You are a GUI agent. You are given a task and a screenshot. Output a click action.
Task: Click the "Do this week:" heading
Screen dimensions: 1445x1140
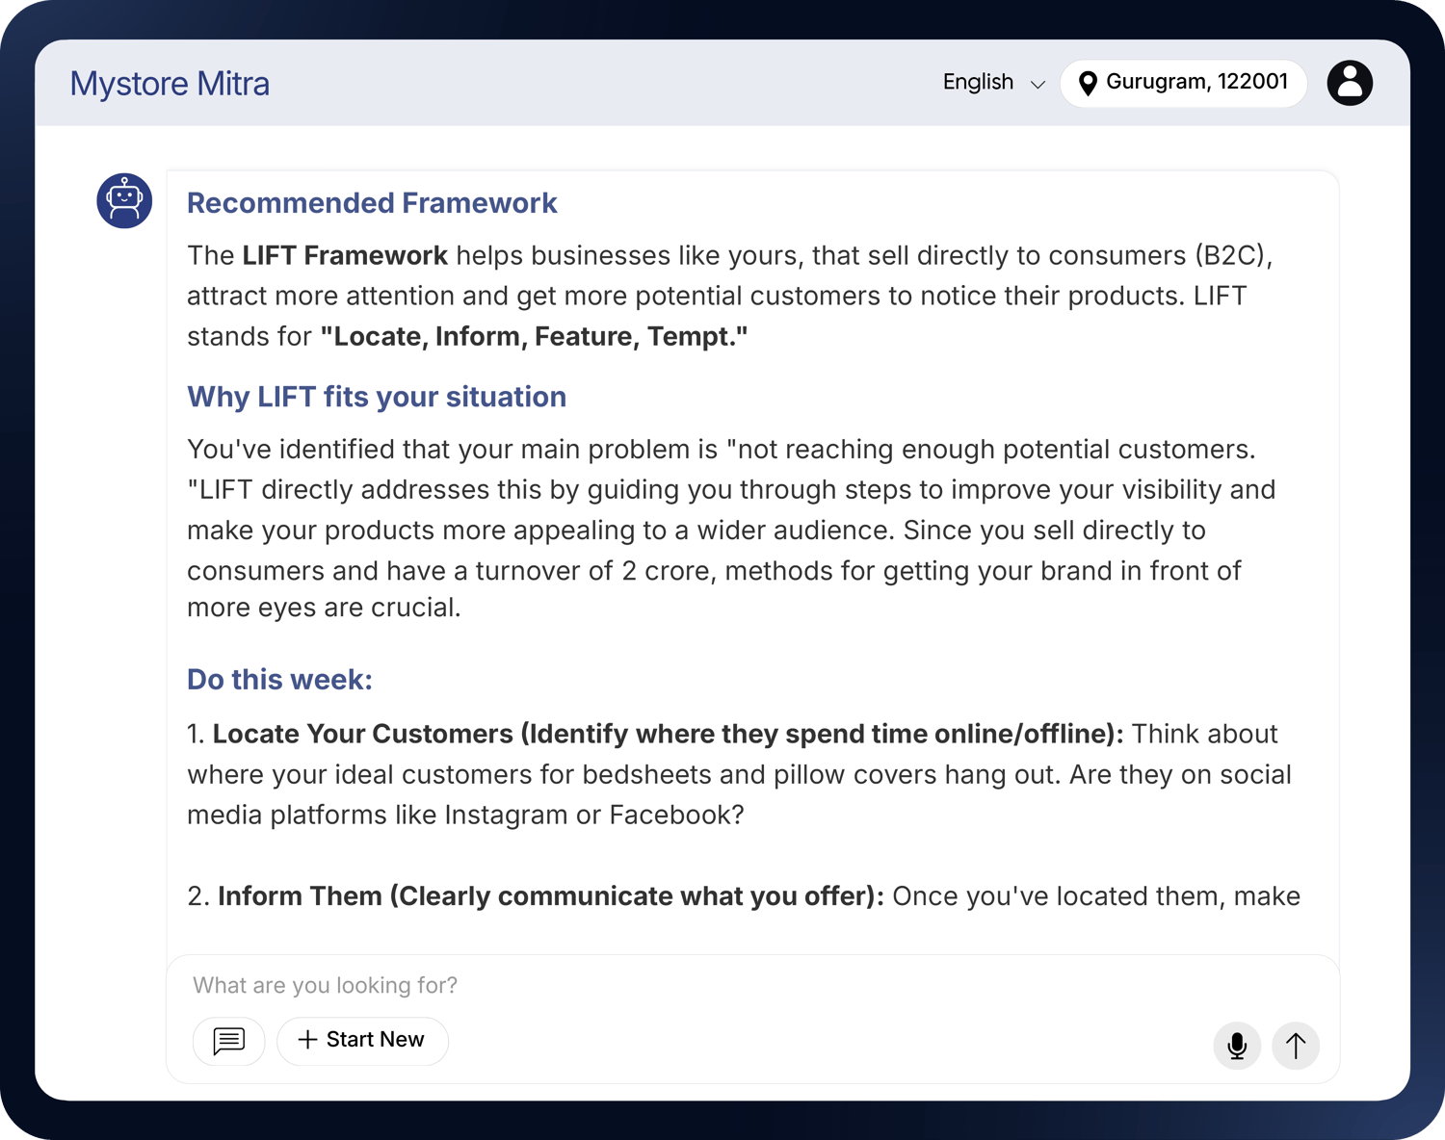click(x=279, y=680)
